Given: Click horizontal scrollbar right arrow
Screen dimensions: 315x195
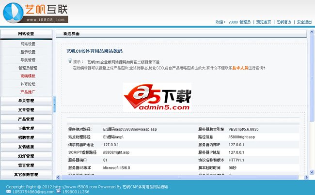Looking at the screenshot, I should (x=306, y=178).
